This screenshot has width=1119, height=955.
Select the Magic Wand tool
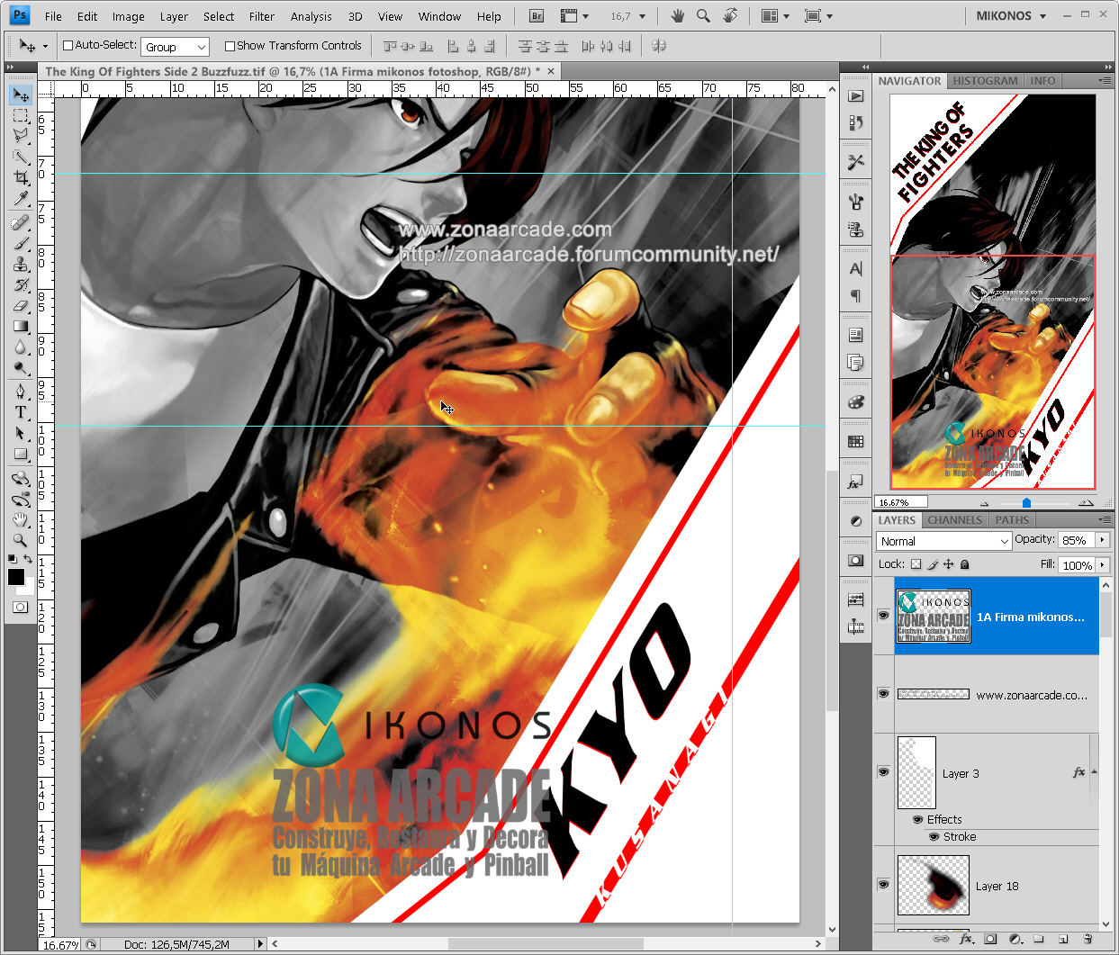(x=21, y=158)
